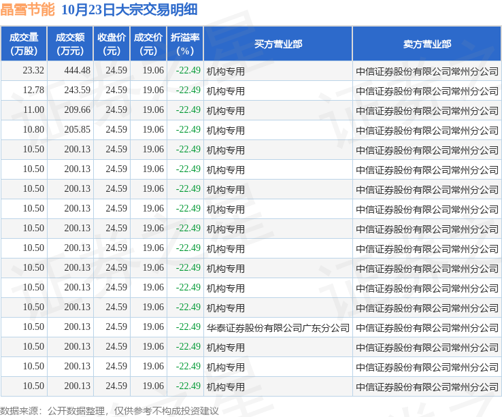This screenshot has width=502, height=417.
Task: Click the 成交价(元) column header
Action: [148, 44]
